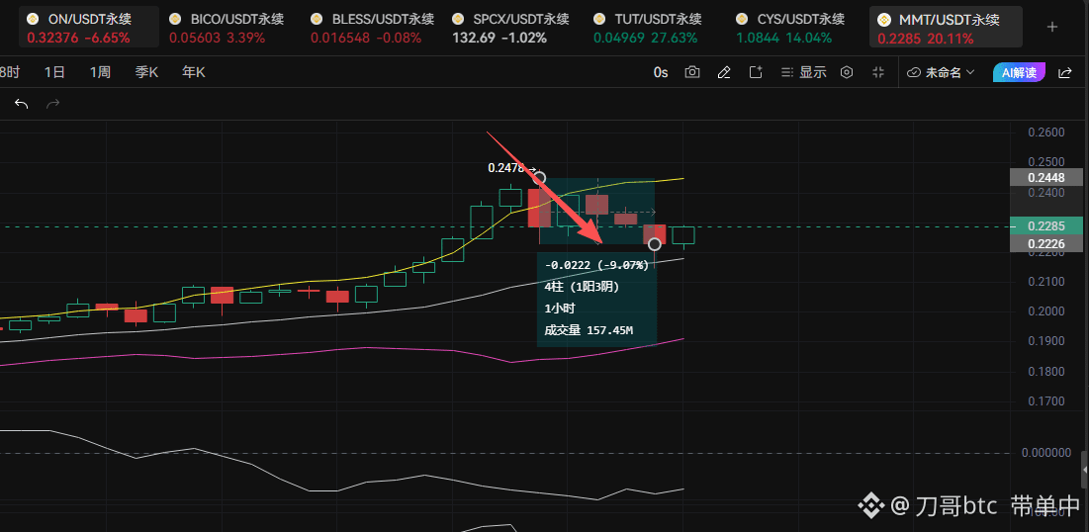
Task: Click the 4柱 (1阳3阴) measurement text
Action: [x=582, y=287]
